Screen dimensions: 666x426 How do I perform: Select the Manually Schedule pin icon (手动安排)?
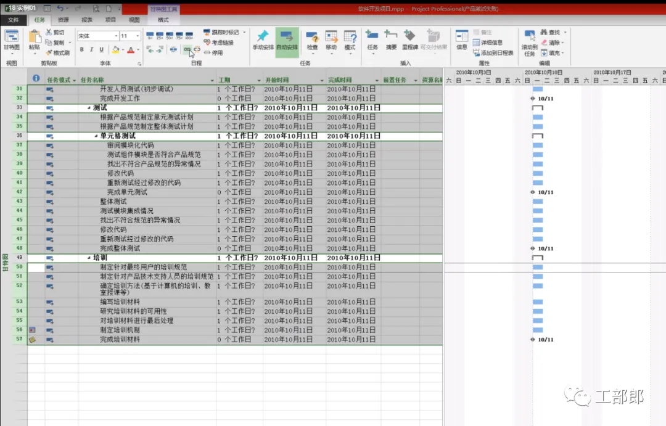(x=263, y=40)
